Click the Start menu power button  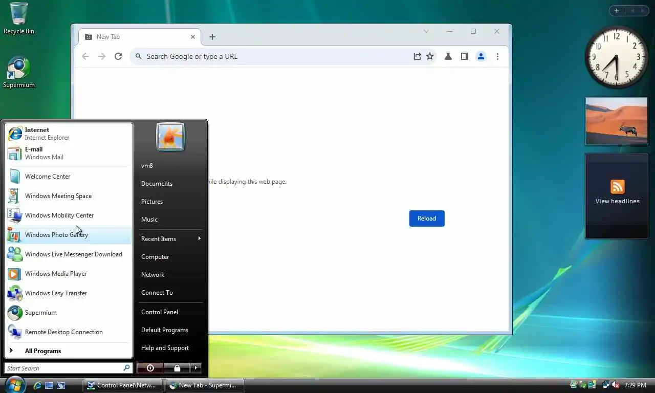pyautogui.click(x=150, y=368)
